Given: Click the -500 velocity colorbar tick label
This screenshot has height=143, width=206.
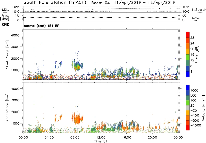Looking at the screenshot, I should coord(195,121).
